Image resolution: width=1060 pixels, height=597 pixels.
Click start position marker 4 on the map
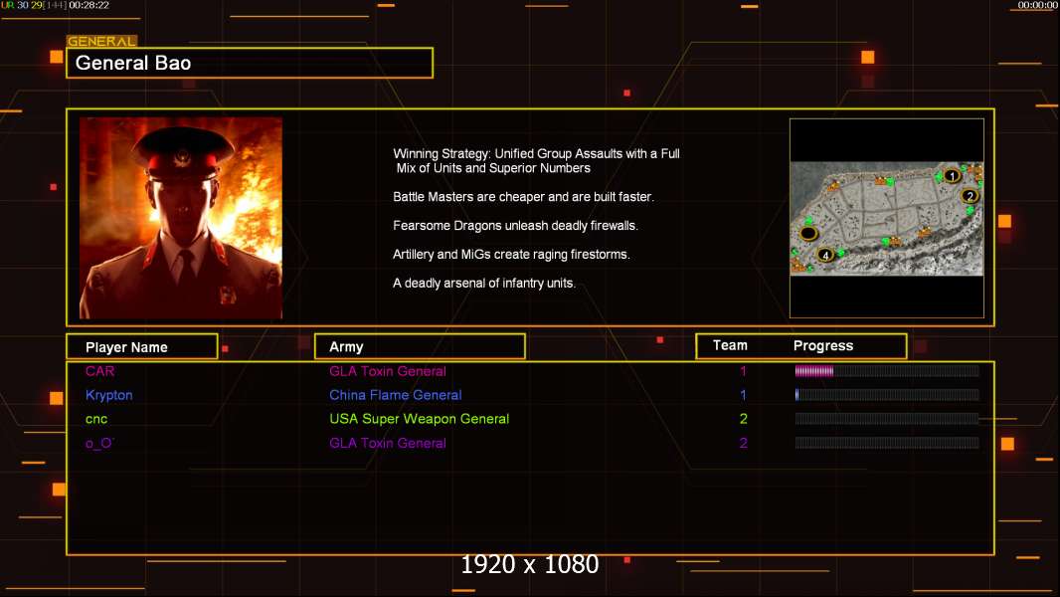[x=824, y=255]
